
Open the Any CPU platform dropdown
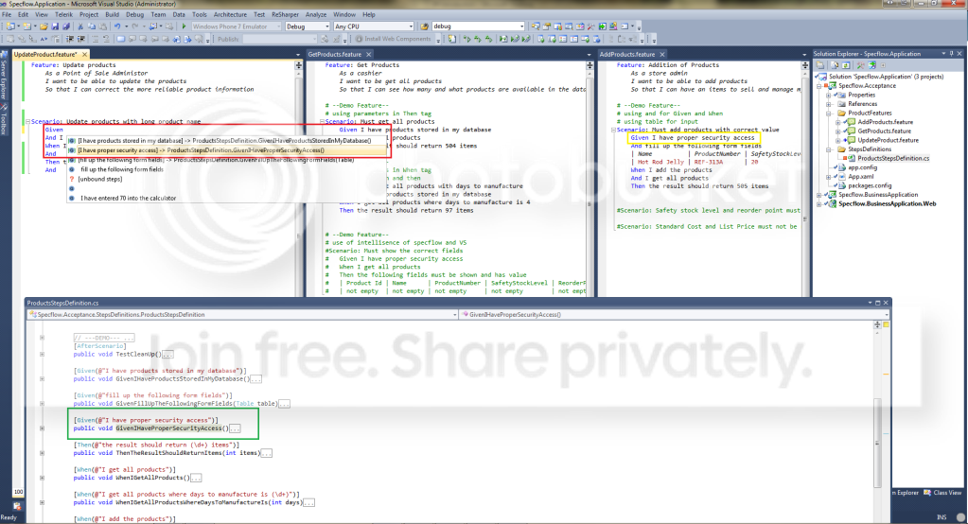[411, 26]
